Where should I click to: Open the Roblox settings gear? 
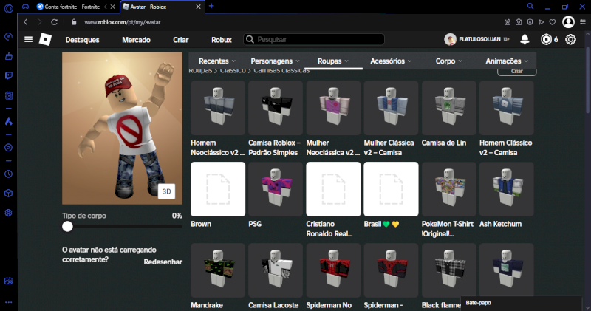pos(570,39)
